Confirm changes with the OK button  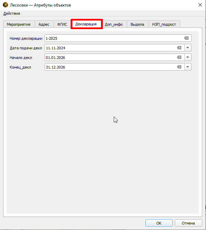[159, 223]
